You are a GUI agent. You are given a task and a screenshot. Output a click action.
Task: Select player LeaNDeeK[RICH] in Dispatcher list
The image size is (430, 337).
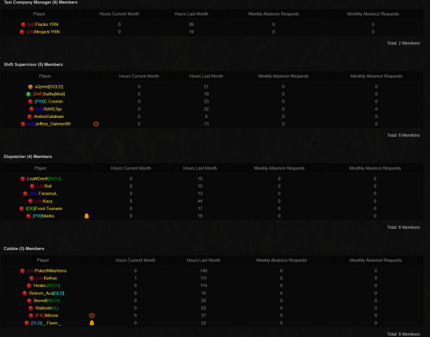(48, 178)
